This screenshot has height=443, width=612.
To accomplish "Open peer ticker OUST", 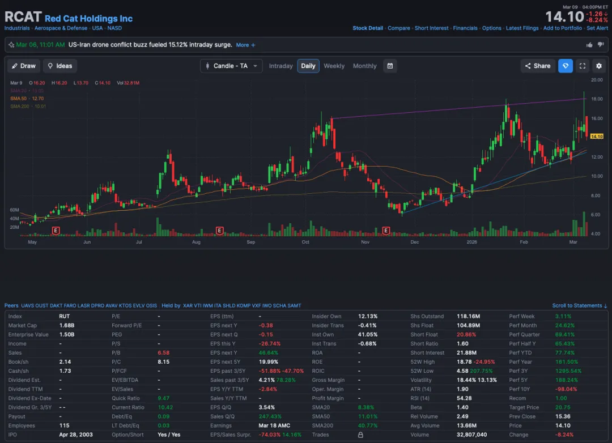I will pyautogui.click(x=42, y=305).
